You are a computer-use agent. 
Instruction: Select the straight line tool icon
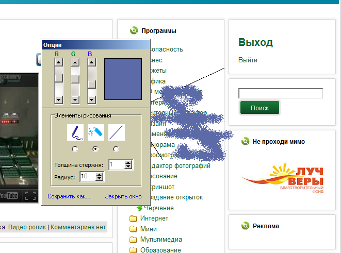point(117,132)
